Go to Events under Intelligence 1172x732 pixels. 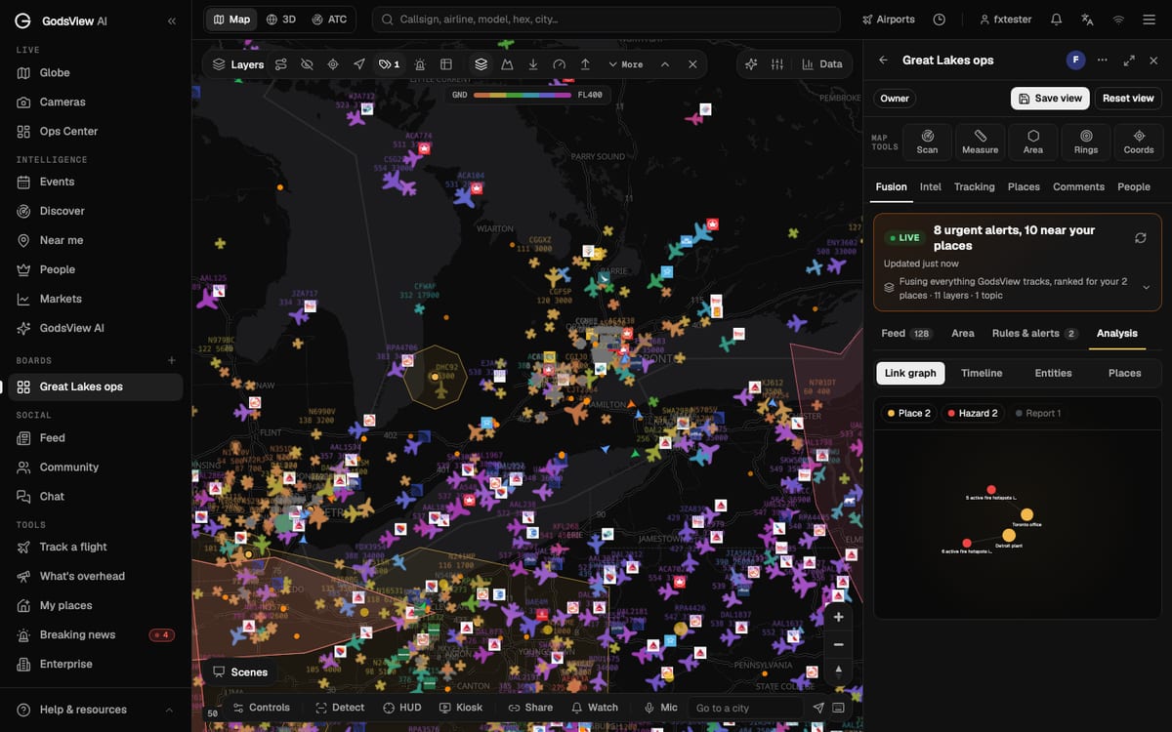pos(95,182)
